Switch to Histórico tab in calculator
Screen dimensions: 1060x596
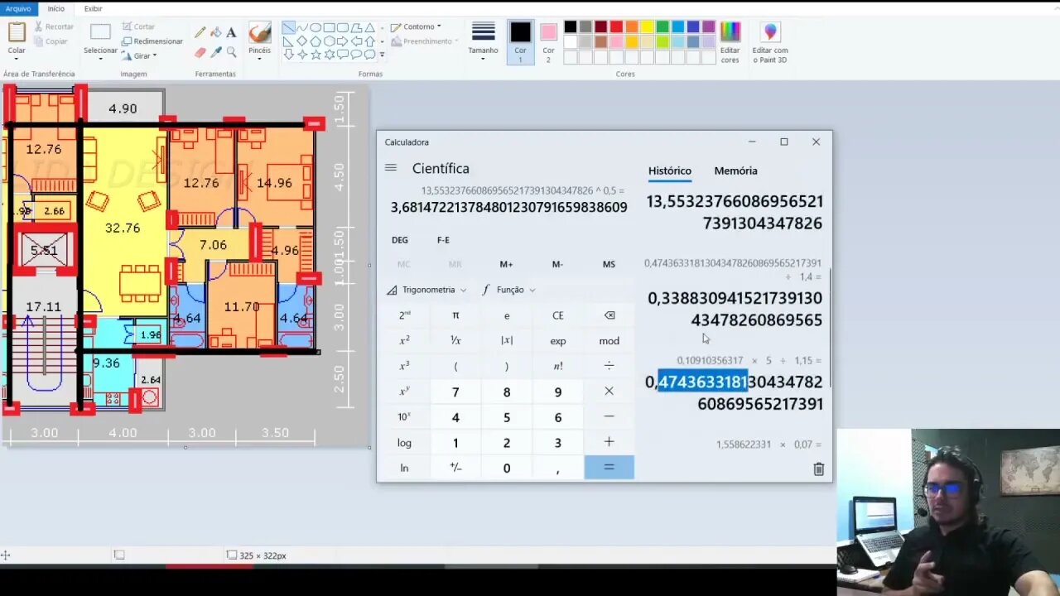pos(669,171)
